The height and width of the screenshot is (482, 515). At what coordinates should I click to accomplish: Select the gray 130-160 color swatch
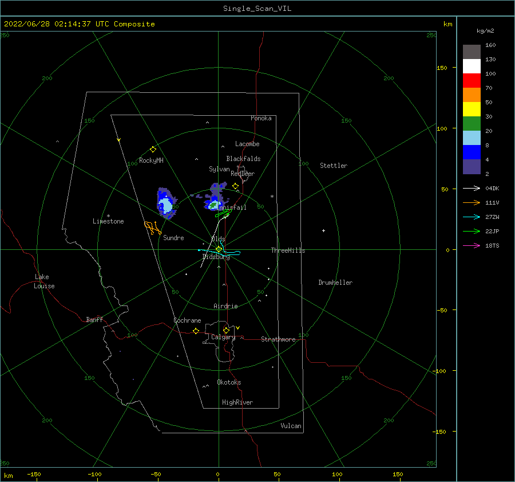pyautogui.click(x=472, y=52)
